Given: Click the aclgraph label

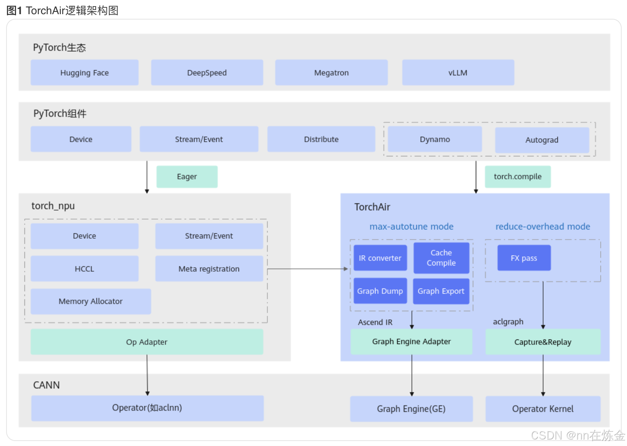Looking at the screenshot, I should click(x=508, y=322).
